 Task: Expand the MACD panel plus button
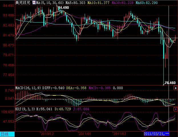(176, 88)
